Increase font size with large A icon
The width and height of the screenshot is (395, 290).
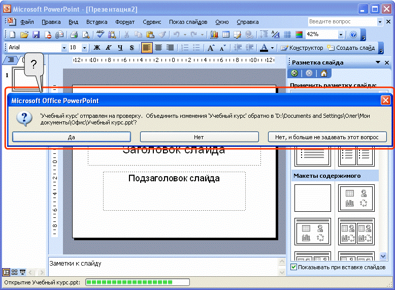tap(211, 48)
